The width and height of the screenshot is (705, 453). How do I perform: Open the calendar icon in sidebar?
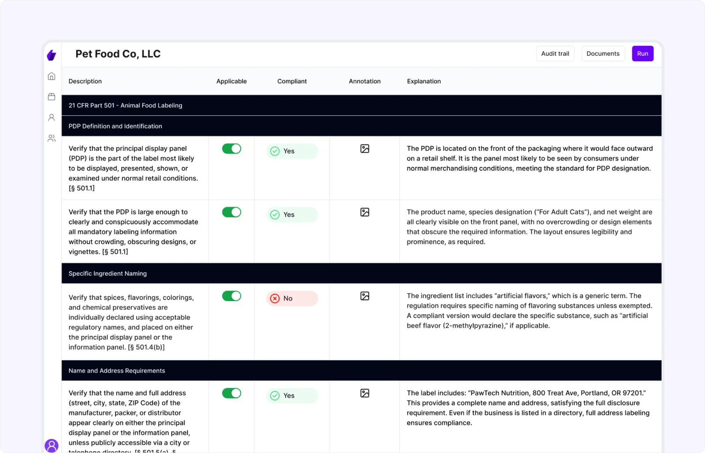[52, 97]
